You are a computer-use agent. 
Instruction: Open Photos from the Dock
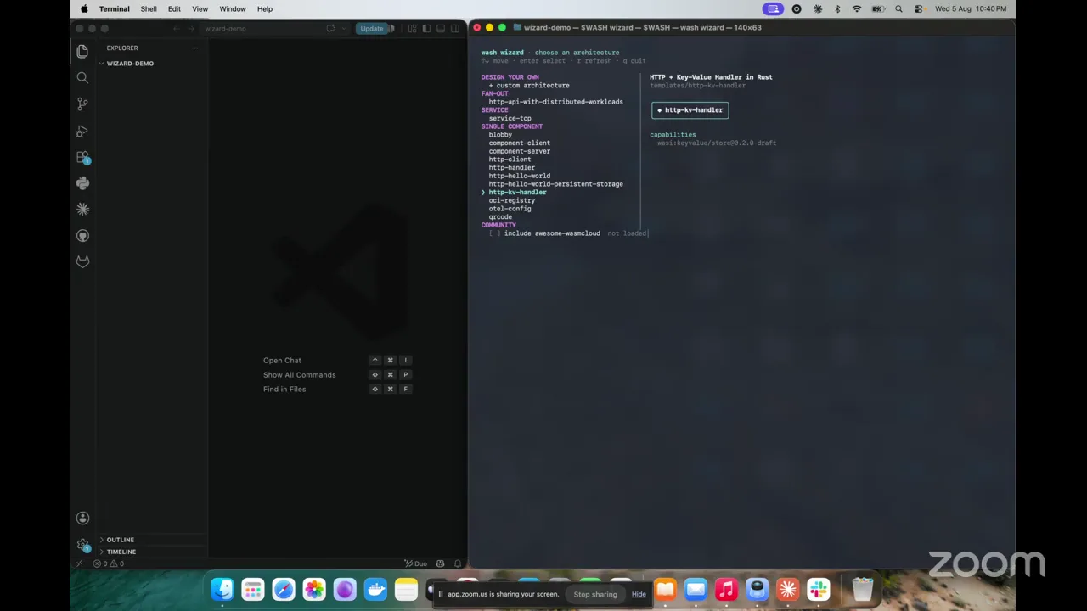[x=314, y=589]
